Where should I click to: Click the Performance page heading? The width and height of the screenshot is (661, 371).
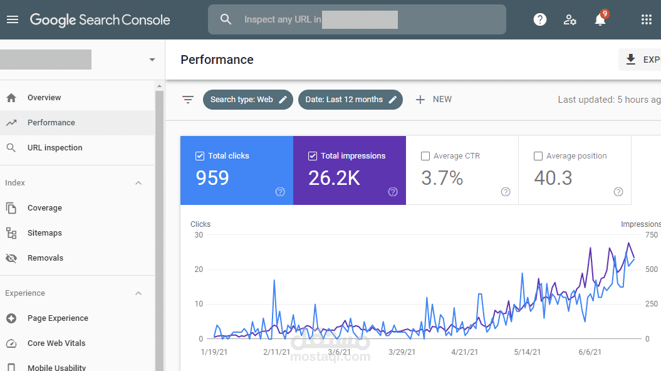tap(217, 60)
